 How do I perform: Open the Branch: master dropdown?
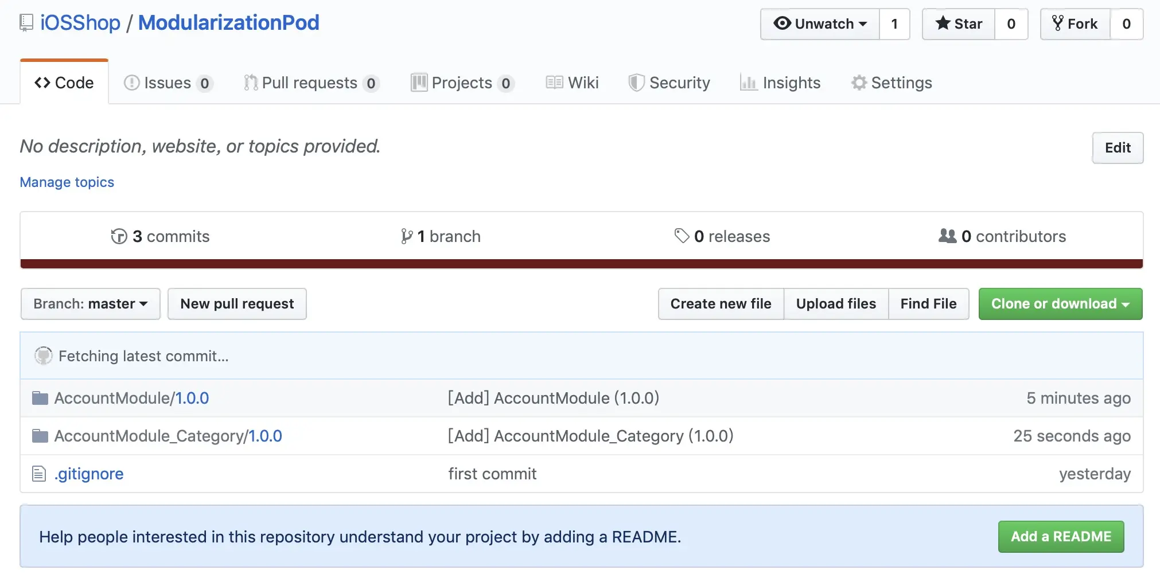point(91,304)
